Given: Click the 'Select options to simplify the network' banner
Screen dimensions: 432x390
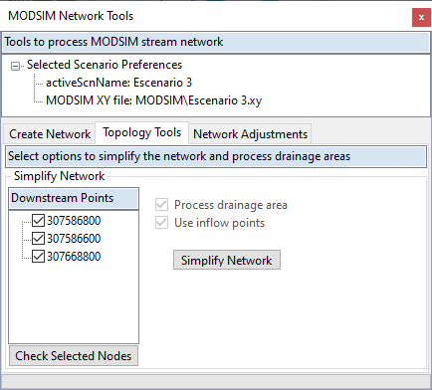Looking at the screenshot, I should tap(216, 156).
